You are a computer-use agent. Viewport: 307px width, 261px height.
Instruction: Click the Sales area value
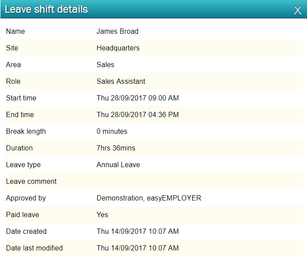click(x=106, y=65)
